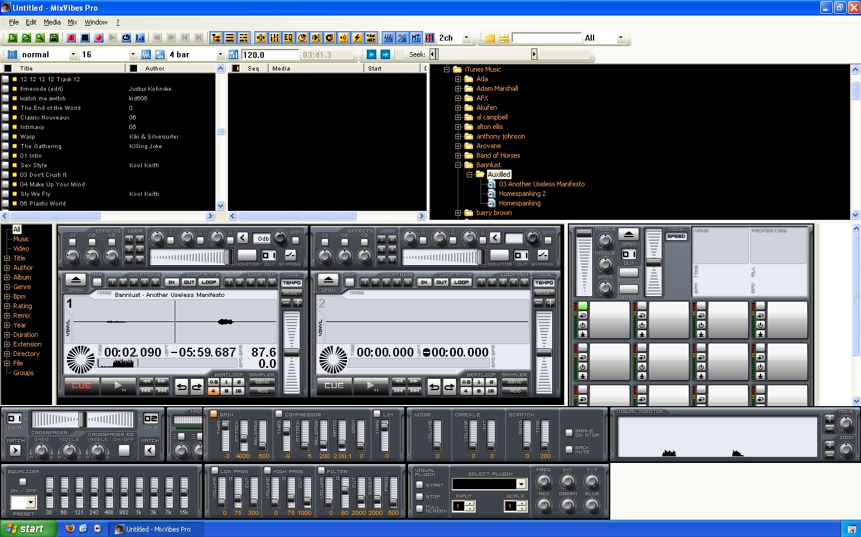Click the red Record circle toolbar icon
Screen dimensions: 861x537
point(99,38)
